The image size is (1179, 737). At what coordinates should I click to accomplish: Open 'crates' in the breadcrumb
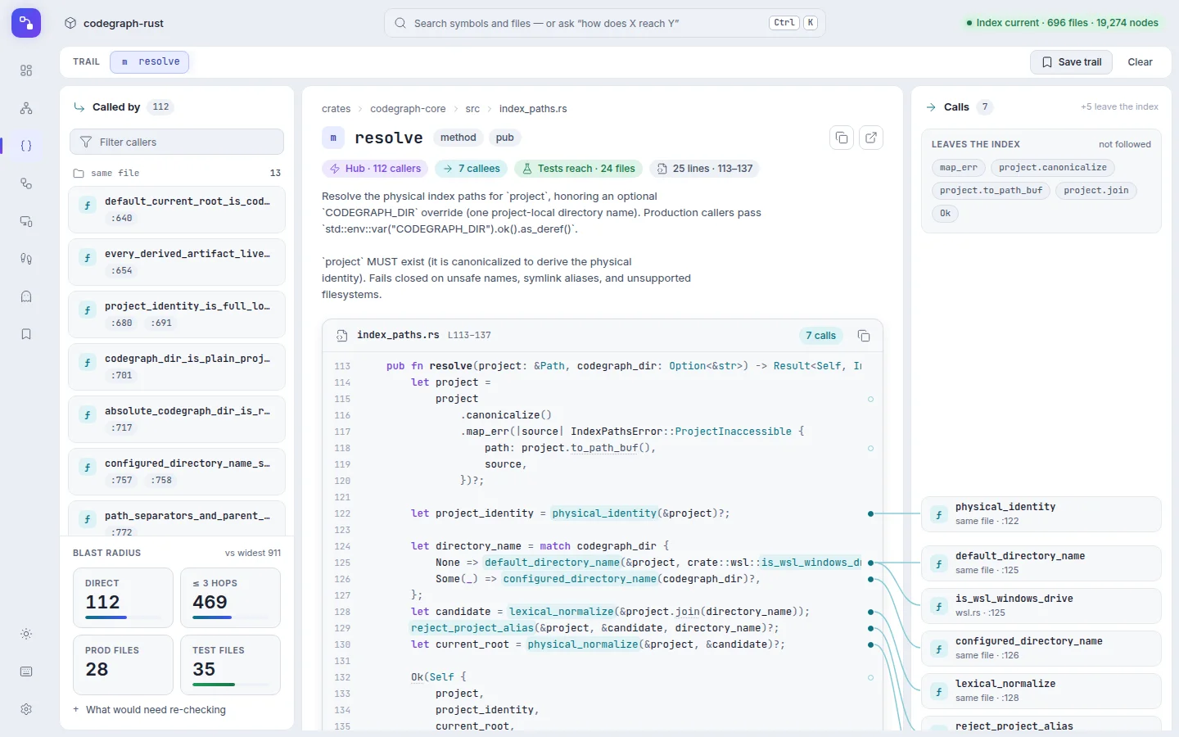336,109
